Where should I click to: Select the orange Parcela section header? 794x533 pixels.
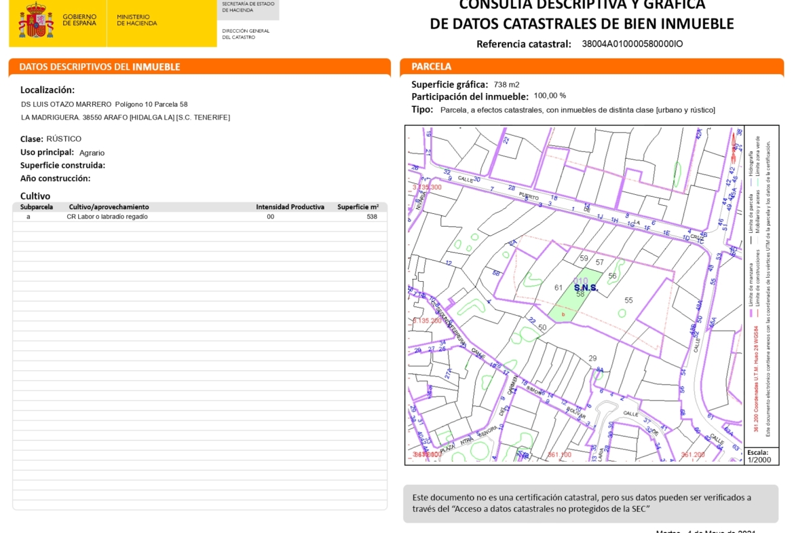(432, 67)
